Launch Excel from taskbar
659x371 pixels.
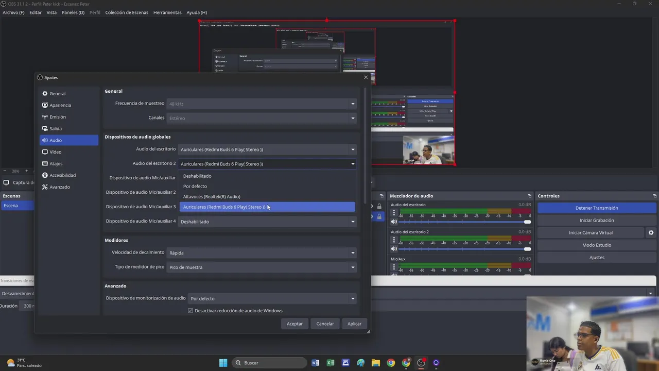coord(331,363)
